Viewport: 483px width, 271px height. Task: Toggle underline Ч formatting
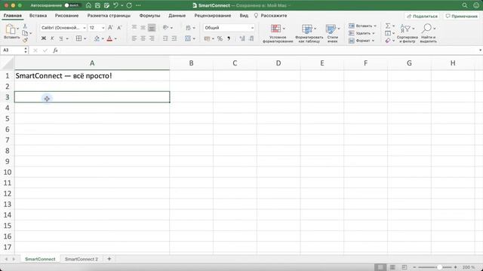click(x=61, y=38)
